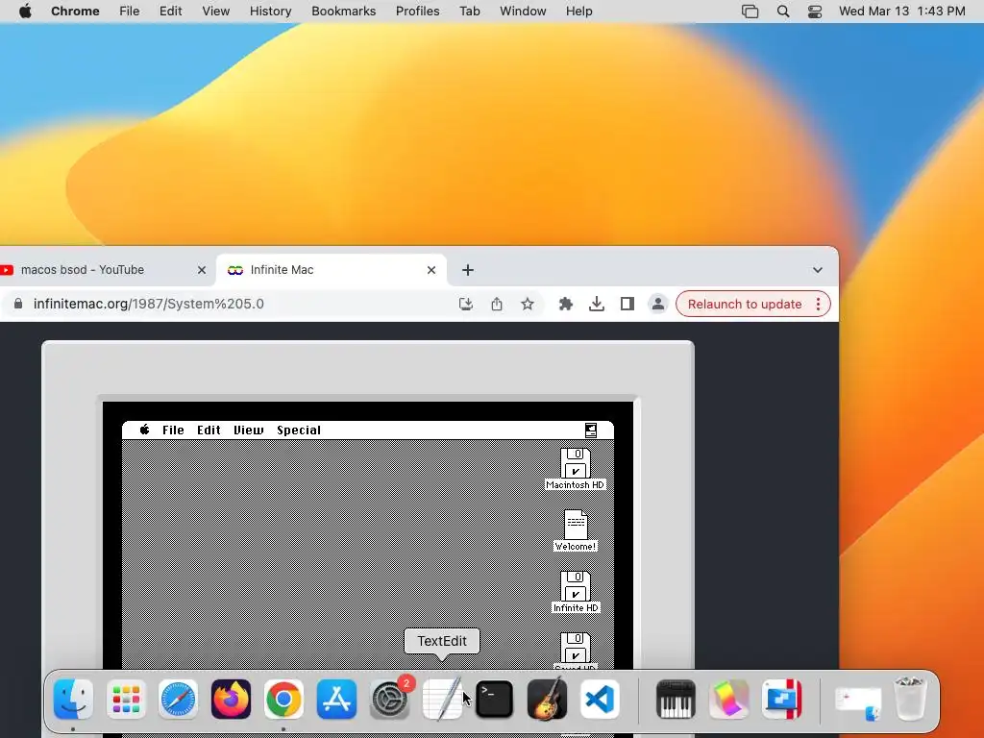Launch Safari from the Dock

tap(178, 700)
